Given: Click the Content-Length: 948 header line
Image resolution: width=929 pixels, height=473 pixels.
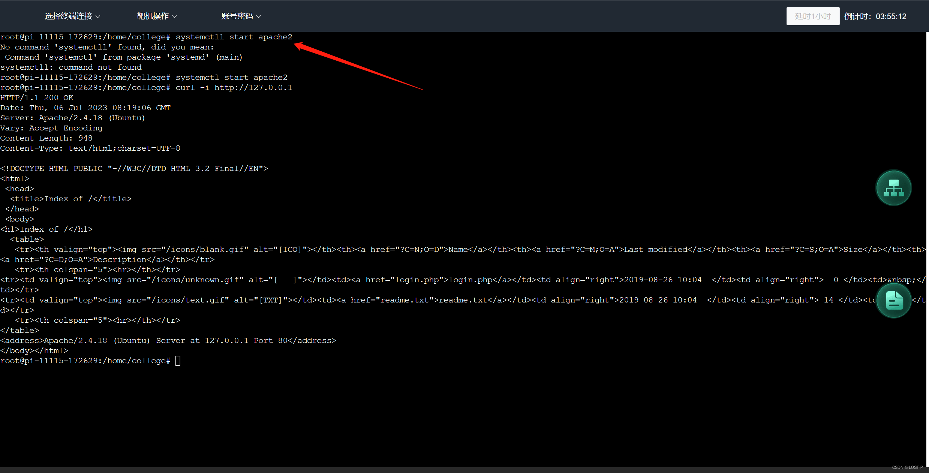Looking at the screenshot, I should (x=46, y=138).
